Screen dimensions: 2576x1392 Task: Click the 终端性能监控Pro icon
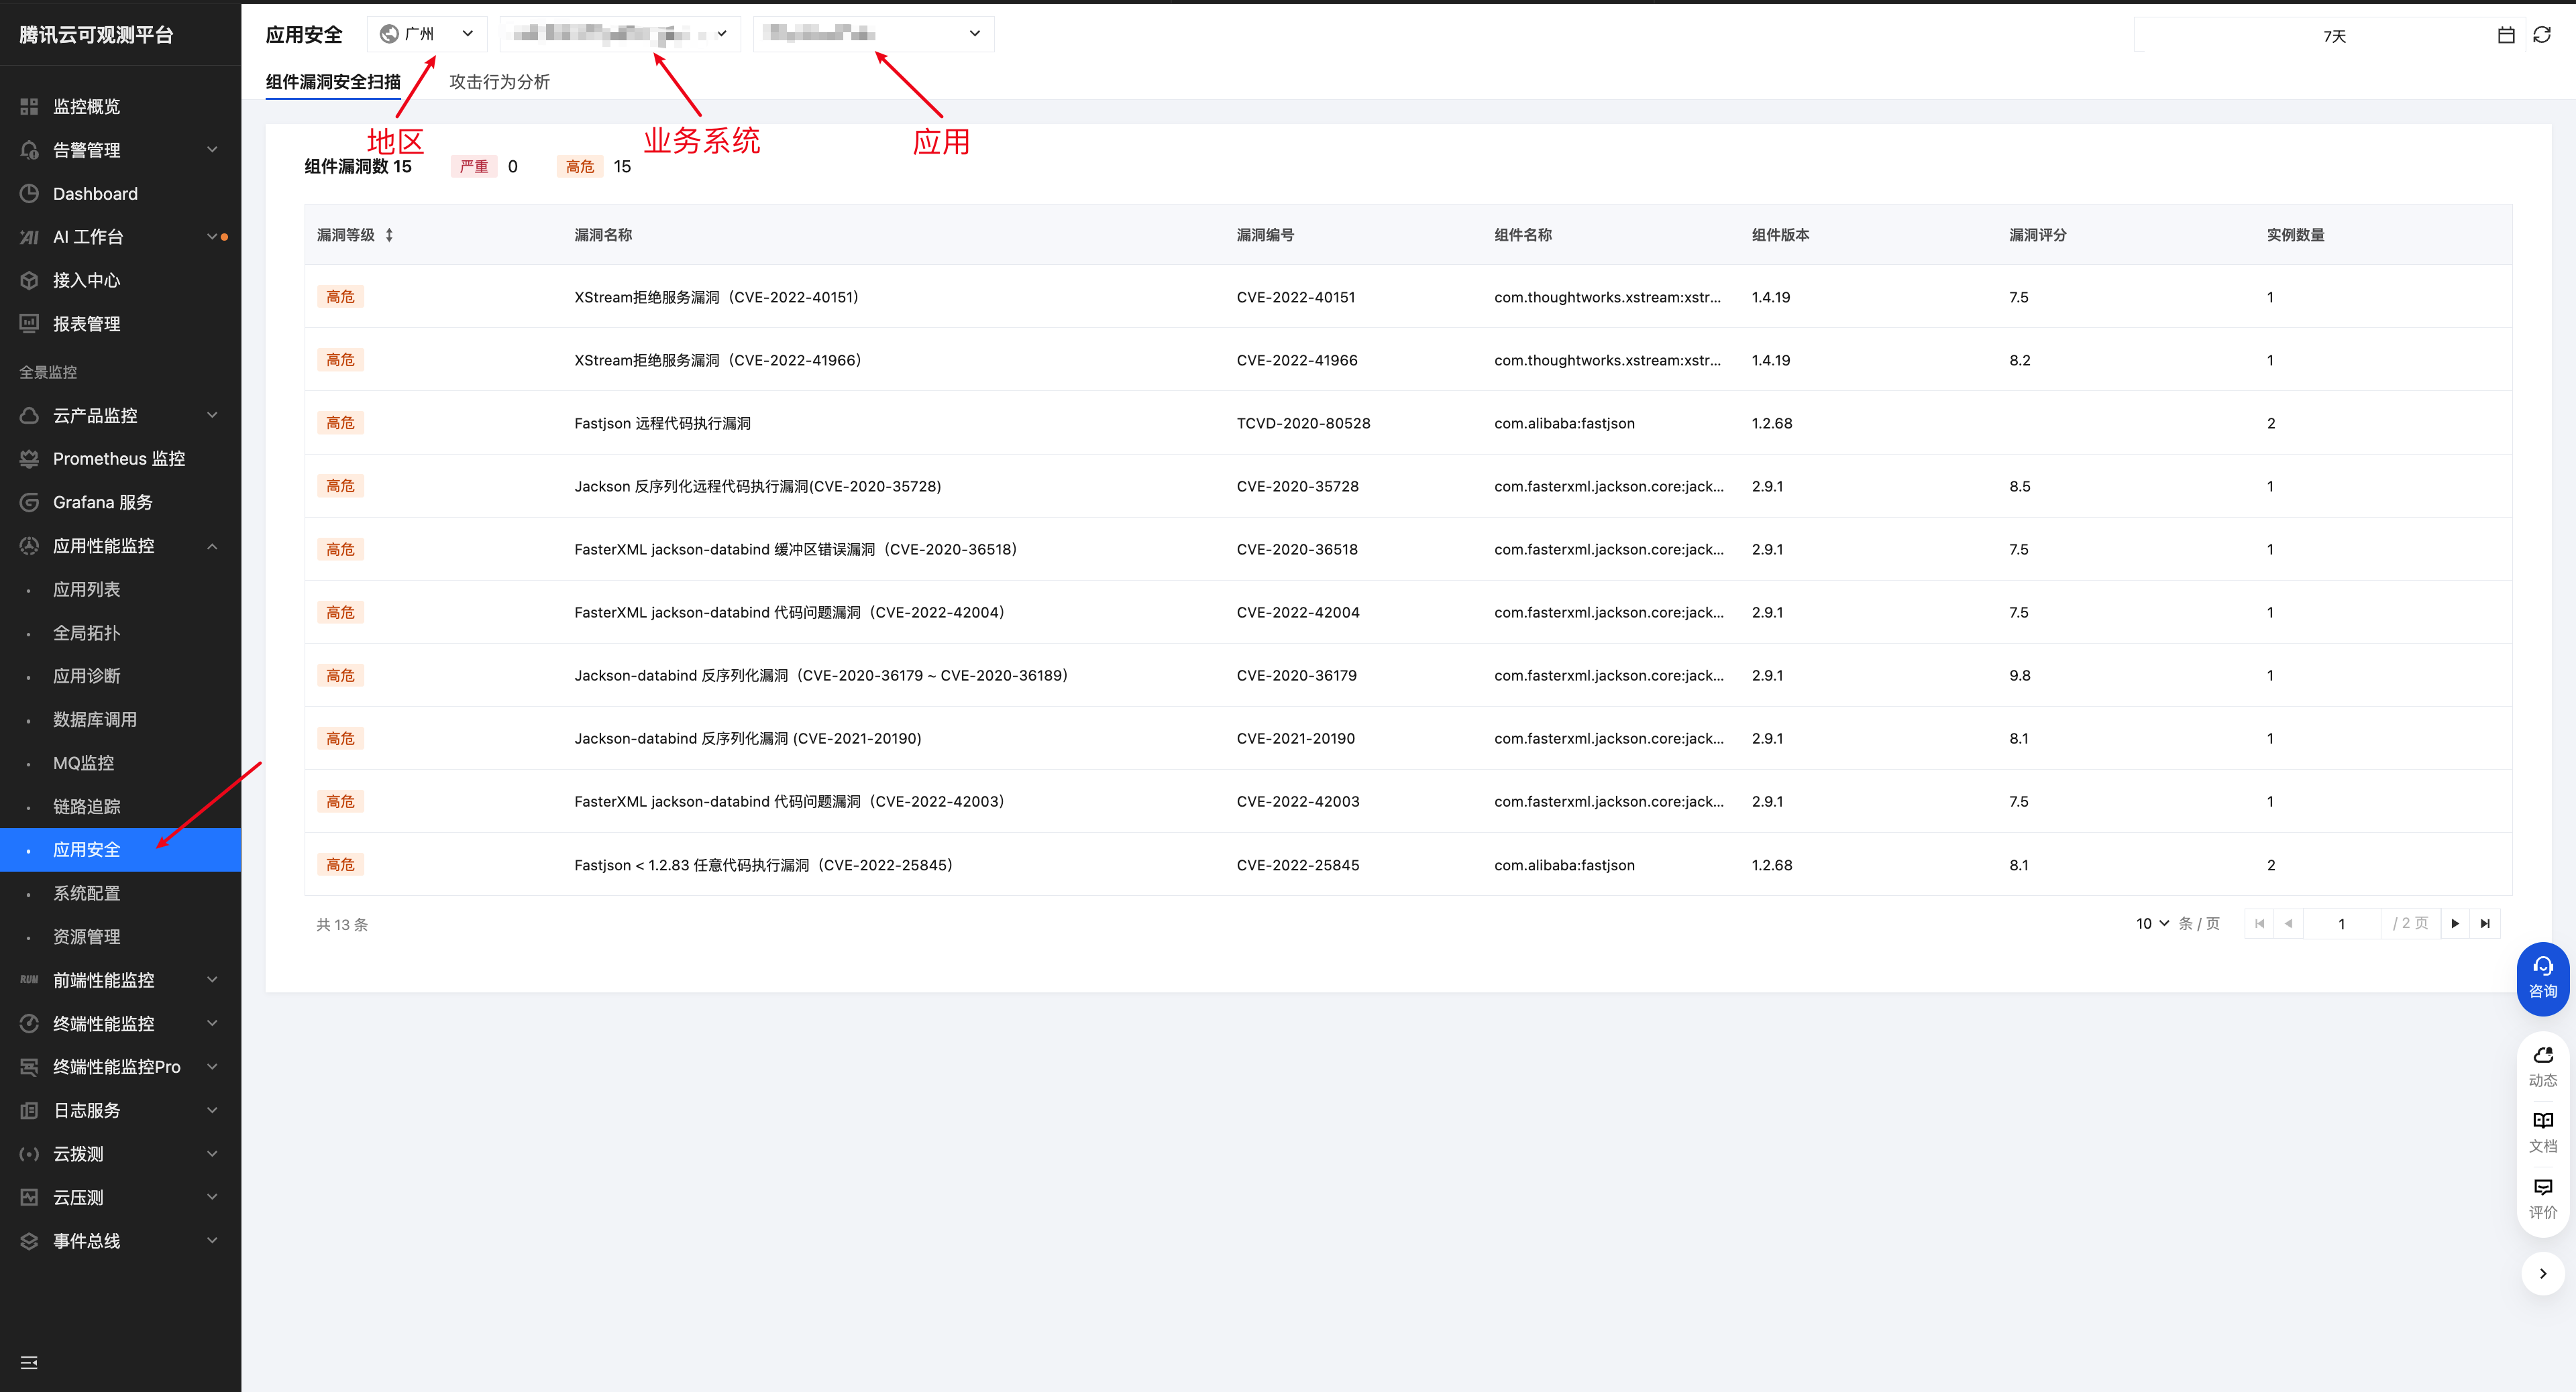(29, 1067)
